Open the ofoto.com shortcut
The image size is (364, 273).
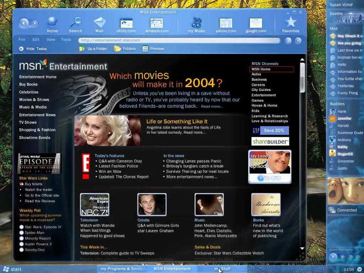(x=126, y=25)
